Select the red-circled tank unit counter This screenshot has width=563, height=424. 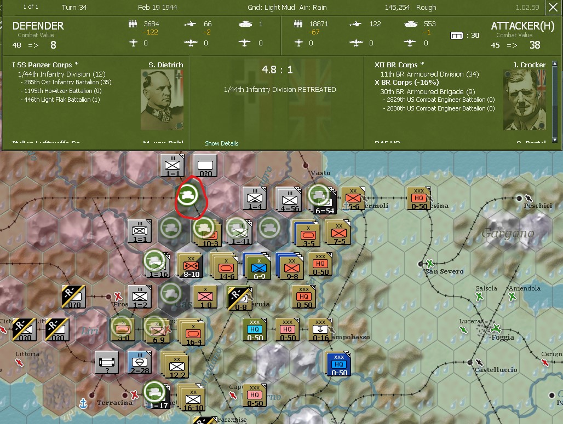coord(187,195)
